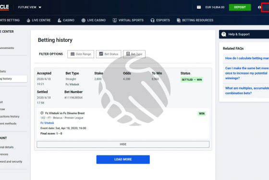This screenshot has height=180, width=269.
Task: Open password and security in the sidebar
Action: (x=11, y=162)
